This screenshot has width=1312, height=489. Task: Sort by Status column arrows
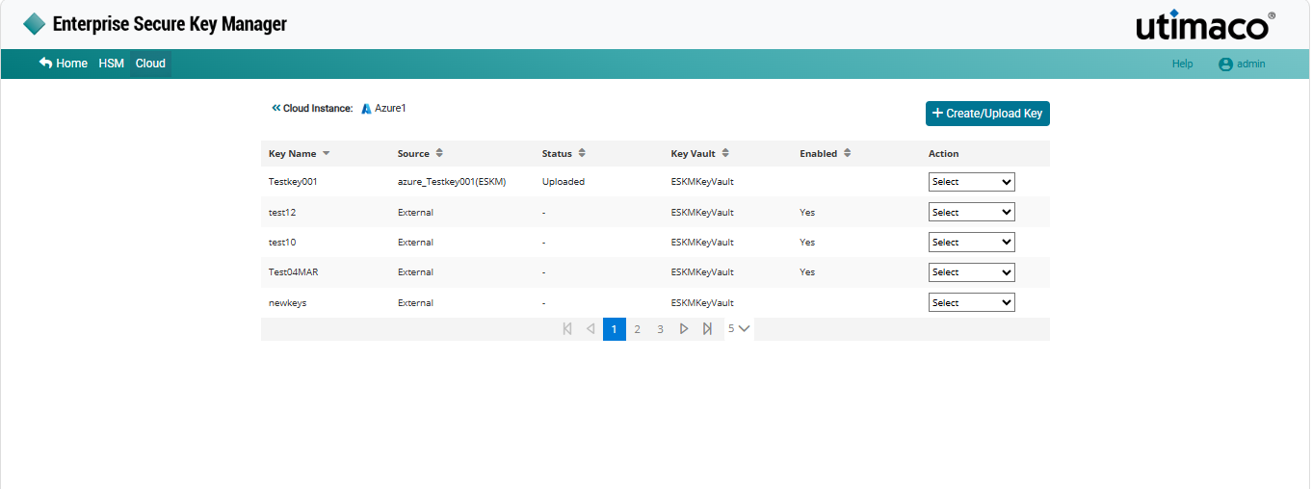(582, 153)
